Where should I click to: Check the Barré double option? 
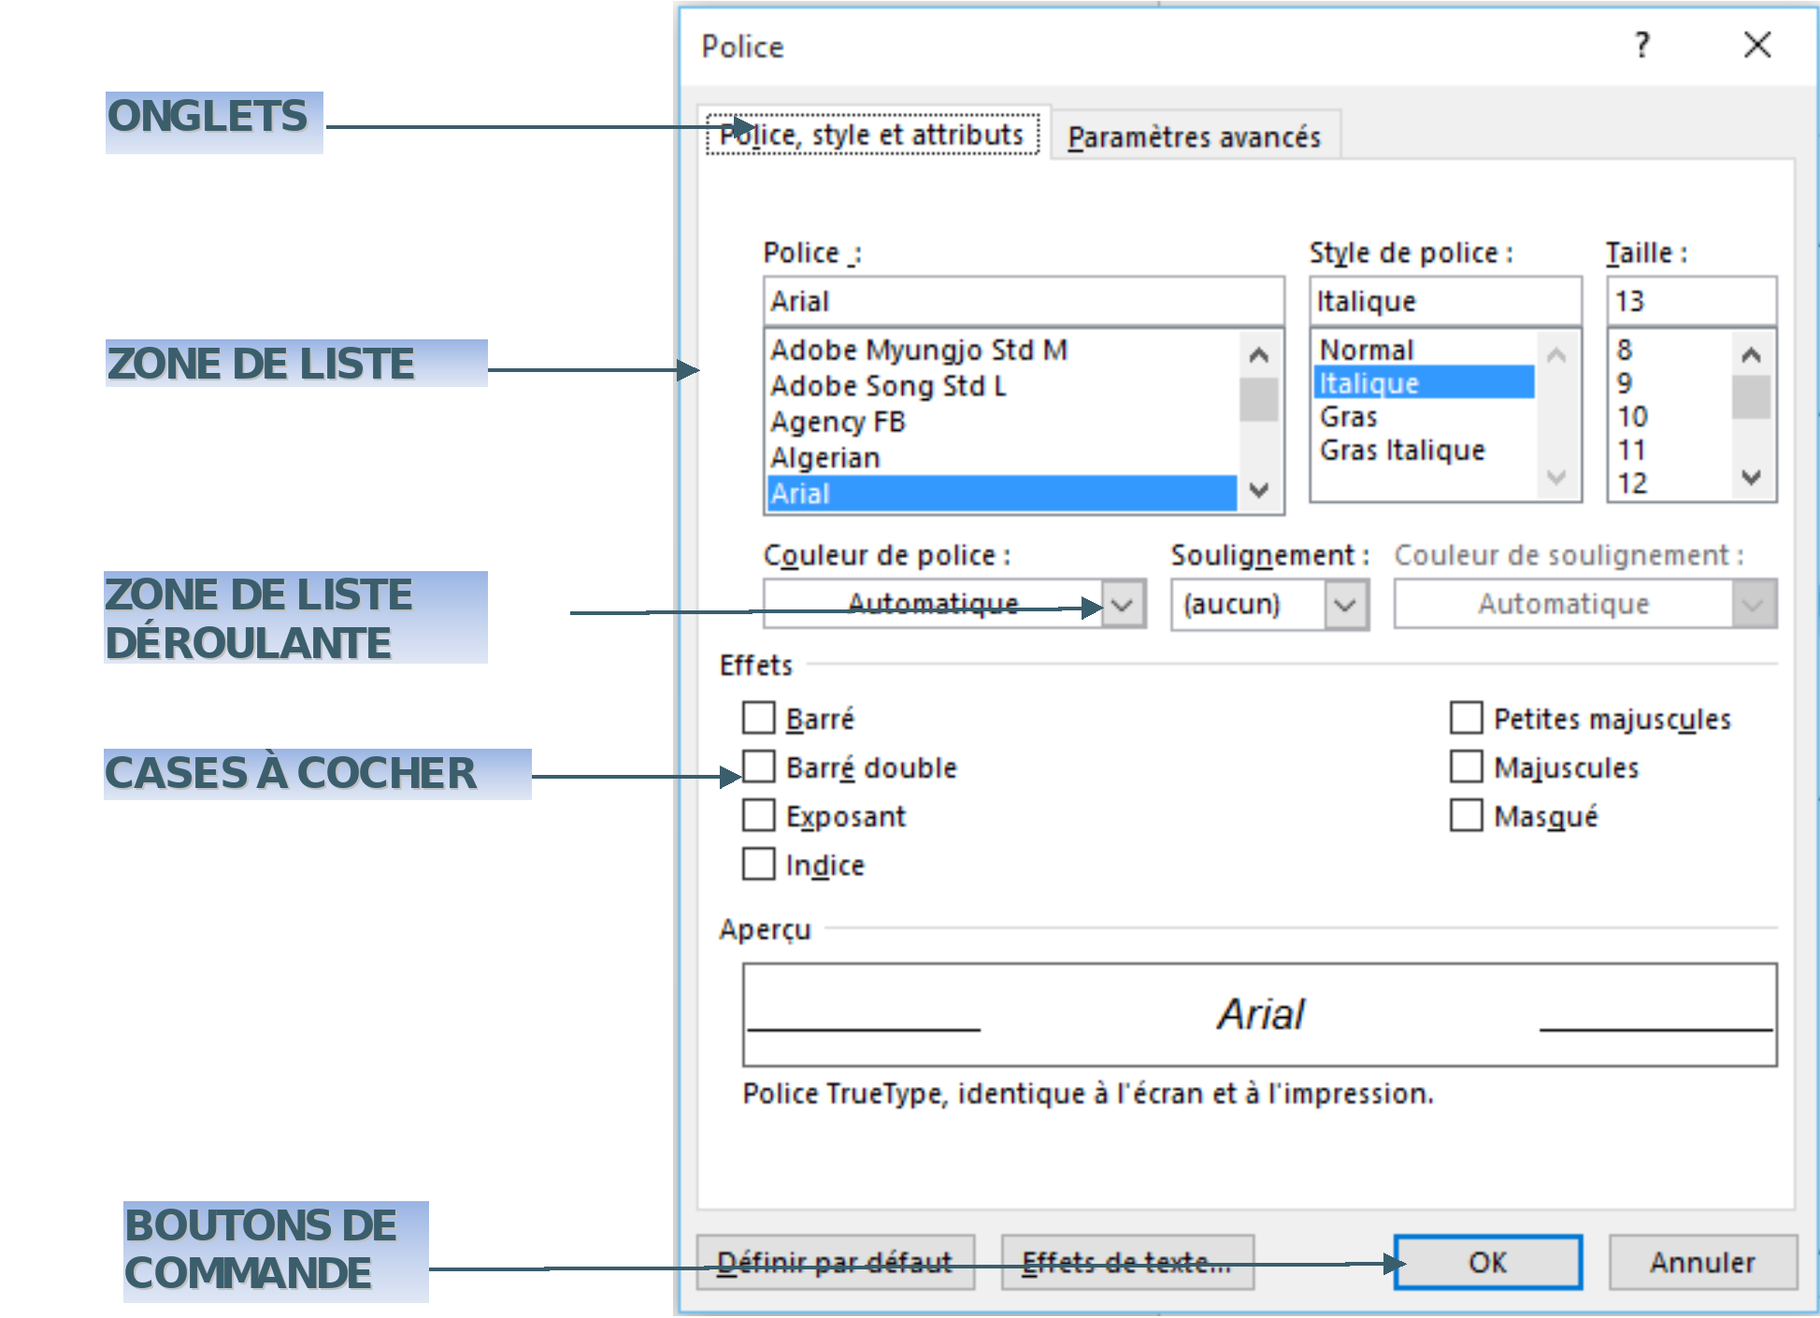758,766
